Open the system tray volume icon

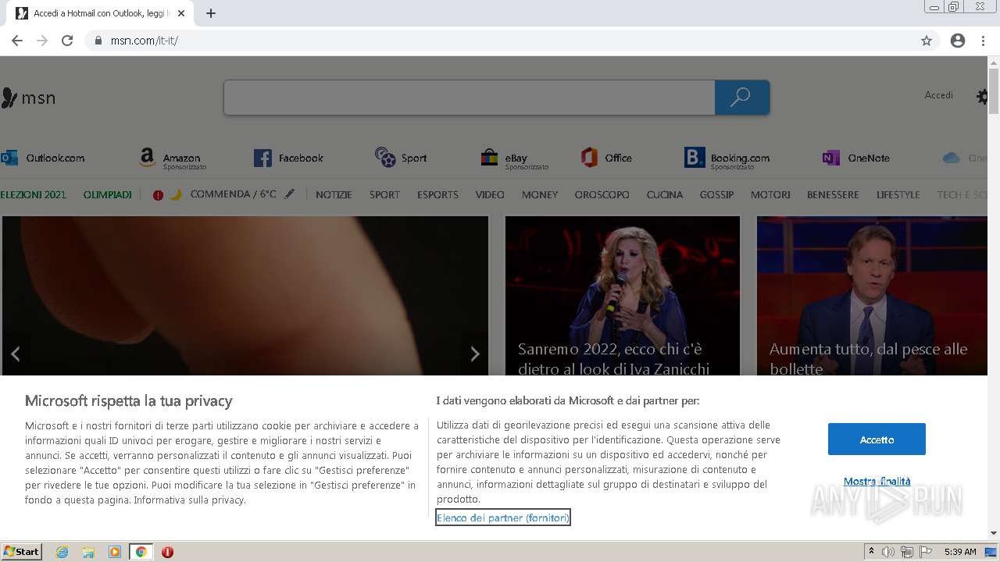tap(889, 552)
